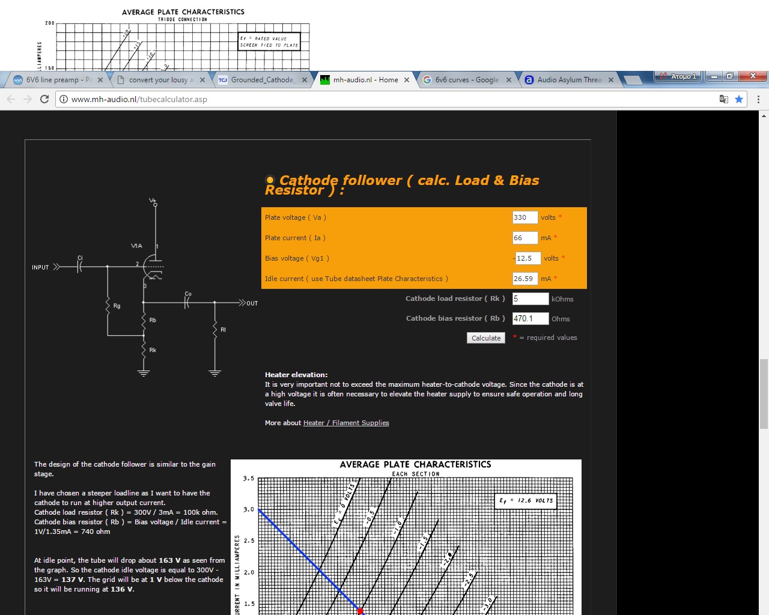Go back with the browser back arrow
This screenshot has width=769, height=615.
pyautogui.click(x=11, y=99)
